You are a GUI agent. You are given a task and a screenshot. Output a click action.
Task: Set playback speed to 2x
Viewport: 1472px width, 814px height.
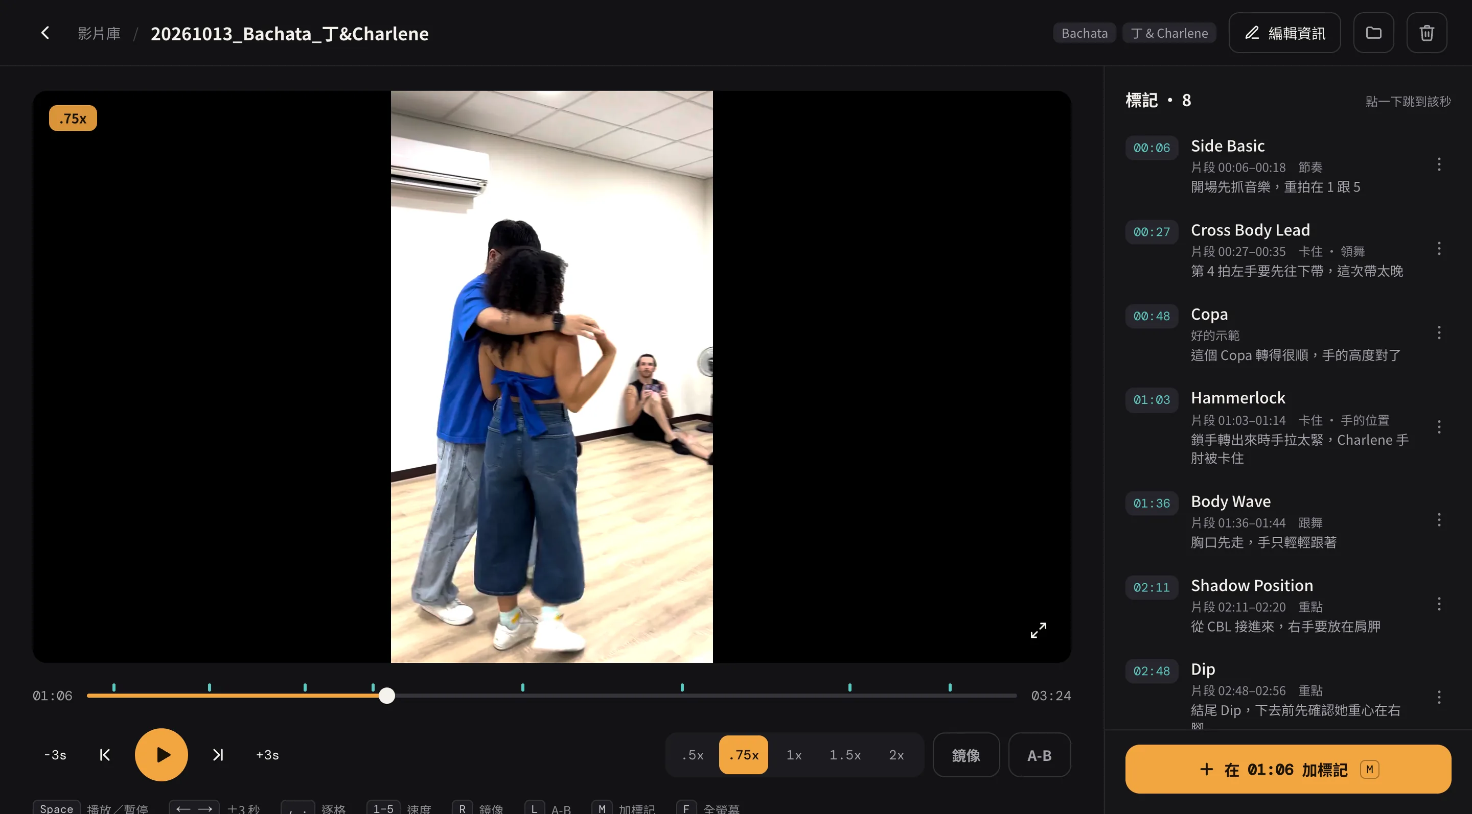pyautogui.click(x=896, y=755)
